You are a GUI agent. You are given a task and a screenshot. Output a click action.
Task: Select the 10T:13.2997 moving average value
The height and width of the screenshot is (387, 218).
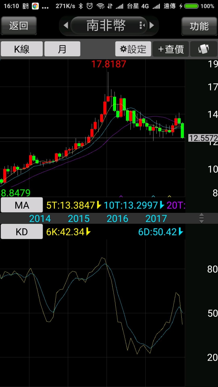[134, 206]
